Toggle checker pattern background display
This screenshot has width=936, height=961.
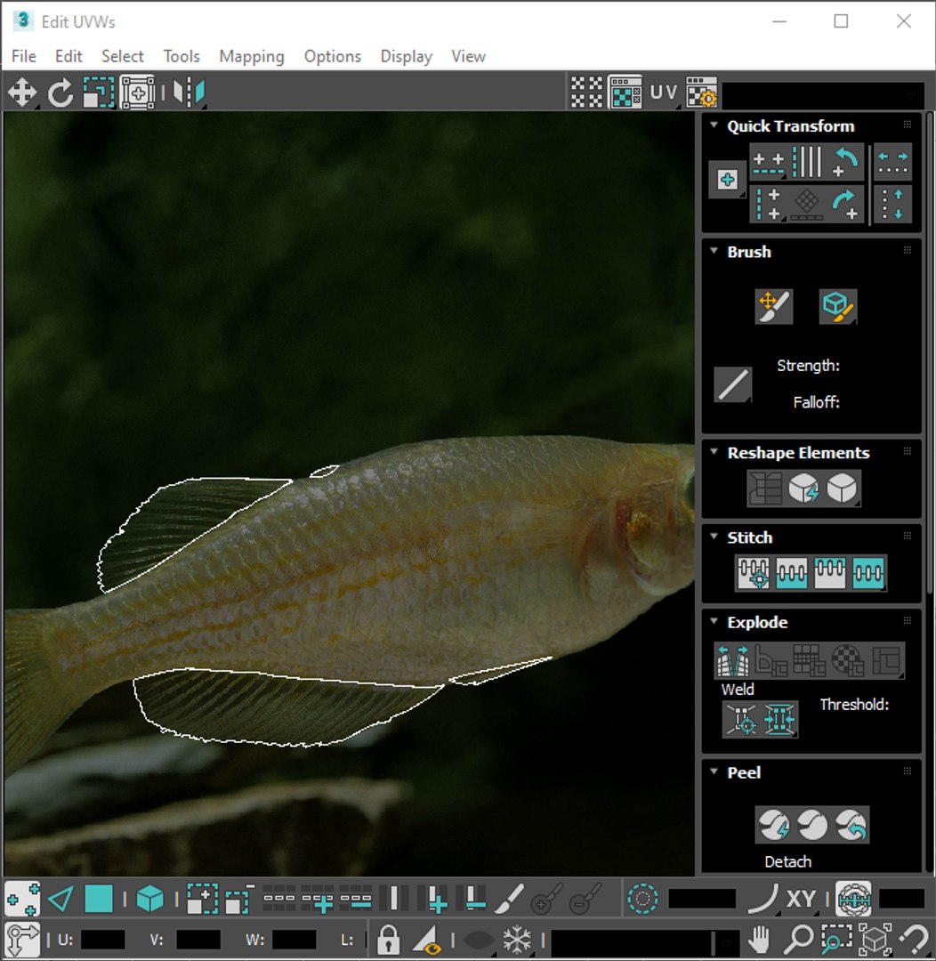[586, 93]
